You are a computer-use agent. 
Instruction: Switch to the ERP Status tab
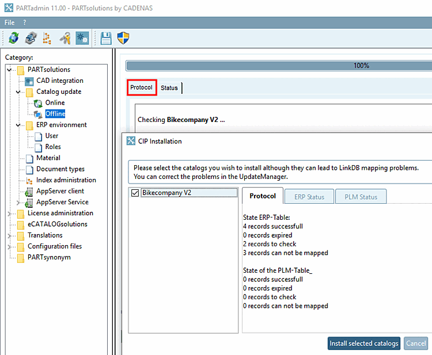coord(309,197)
